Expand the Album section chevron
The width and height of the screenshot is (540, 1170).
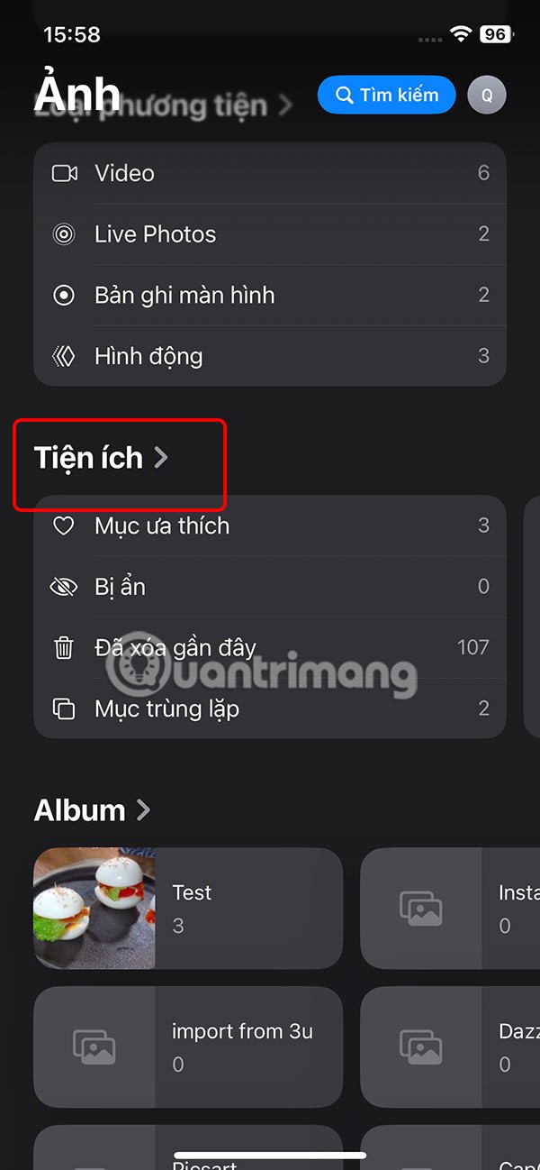coord(143,810)
